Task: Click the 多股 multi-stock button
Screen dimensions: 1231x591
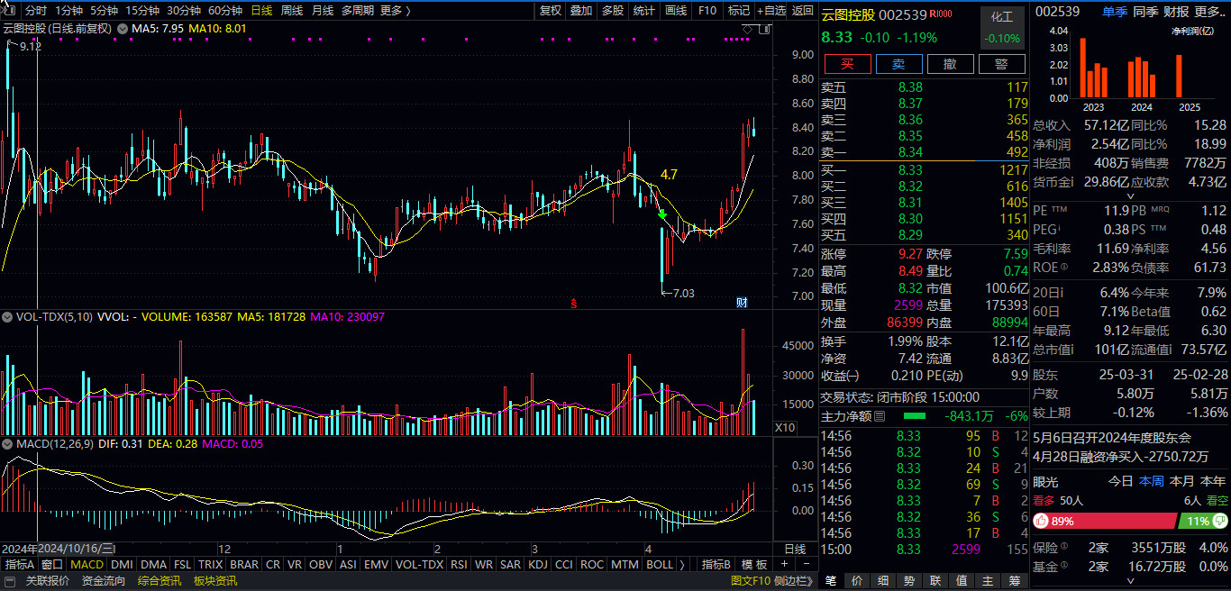Action: point(613,11)
